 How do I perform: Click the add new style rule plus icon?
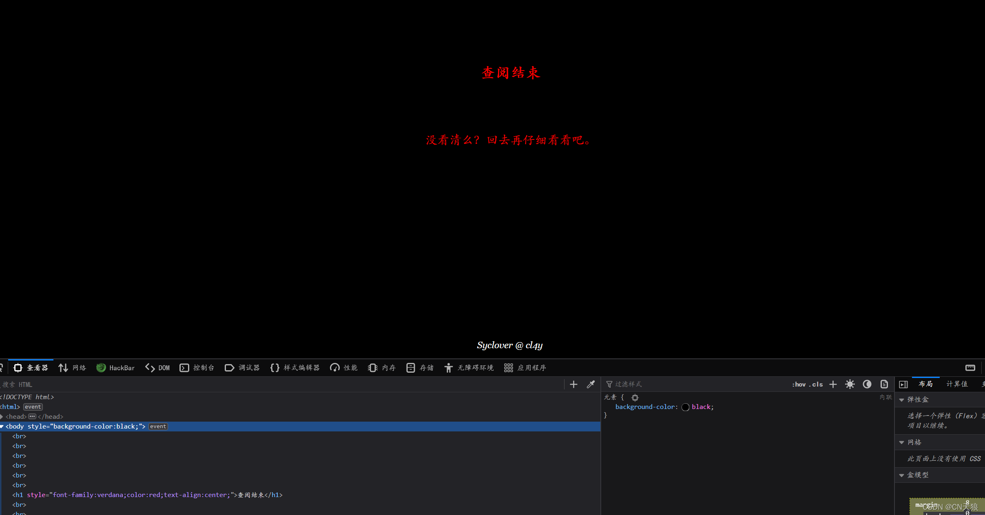pos(833,385)
